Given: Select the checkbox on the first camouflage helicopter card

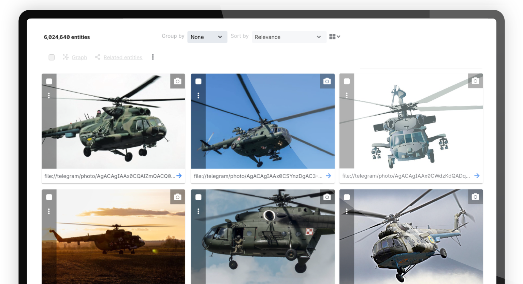Looking at the screenshot, I should point(49,81).
